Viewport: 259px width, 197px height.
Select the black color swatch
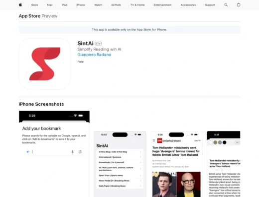(x=225, y=142)
